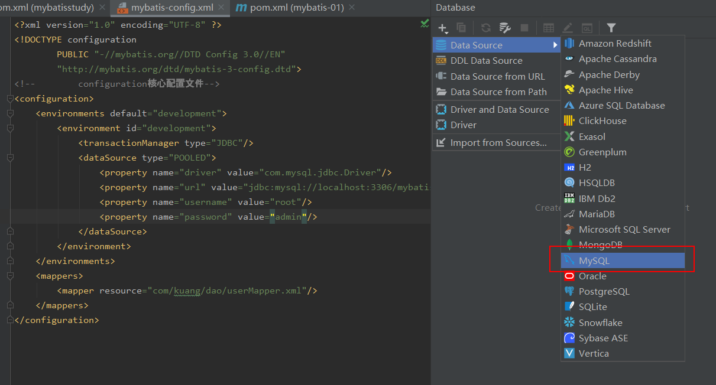Collapse the <dataSource type="POOLED"> fold marker
The width and height of the screenshot is (716, 385).
(x=10, y=158)
